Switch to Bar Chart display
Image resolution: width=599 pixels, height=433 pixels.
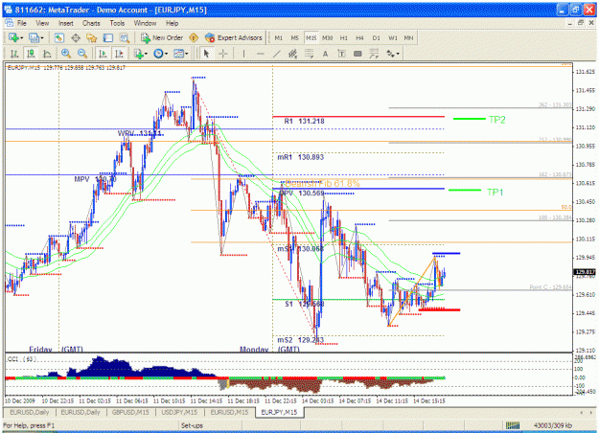[13, 54]
